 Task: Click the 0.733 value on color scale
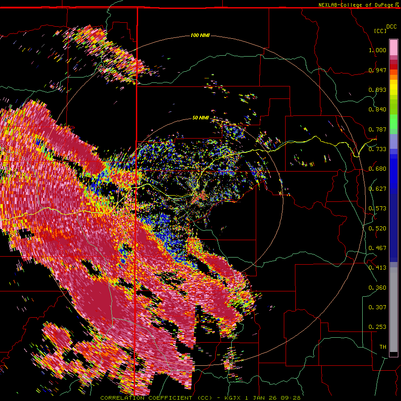coord(377,149)
